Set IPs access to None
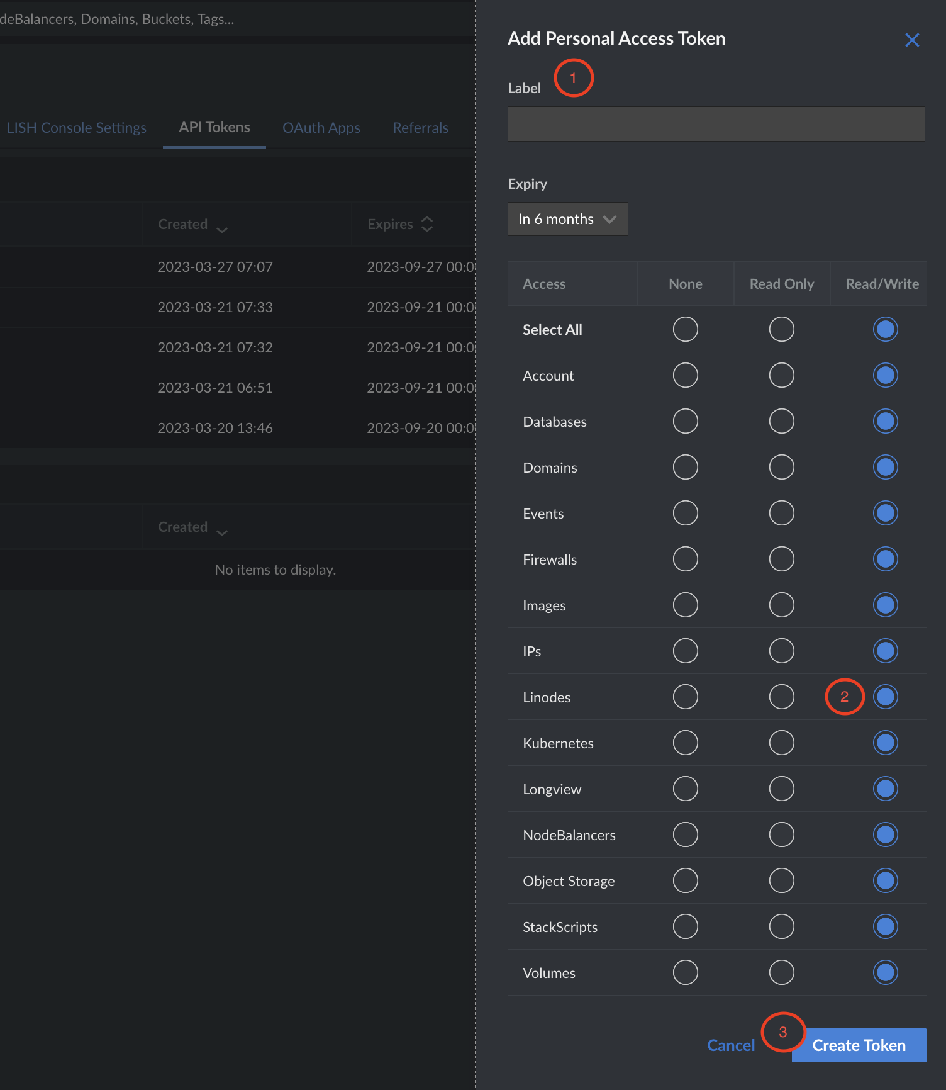Image resolution: width=946 pixels, height=1090 pixels. coord(685,651)
